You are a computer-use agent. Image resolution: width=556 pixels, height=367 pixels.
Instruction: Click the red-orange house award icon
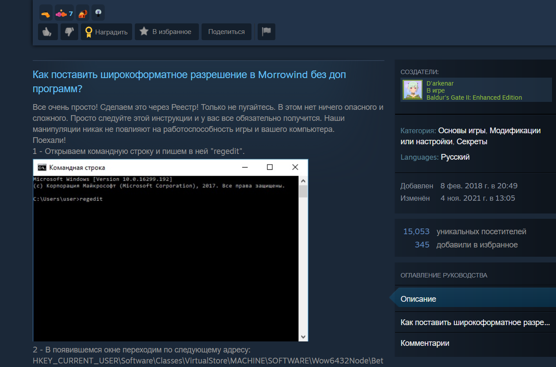pos(83,14)
